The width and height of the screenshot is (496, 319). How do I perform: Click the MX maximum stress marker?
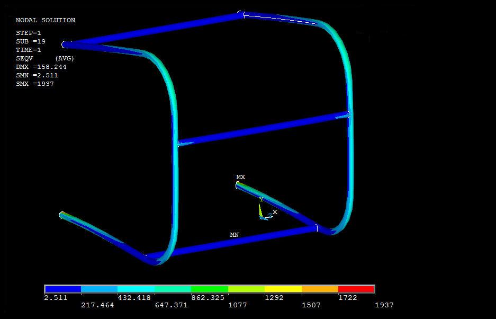[x=241, y=177]
